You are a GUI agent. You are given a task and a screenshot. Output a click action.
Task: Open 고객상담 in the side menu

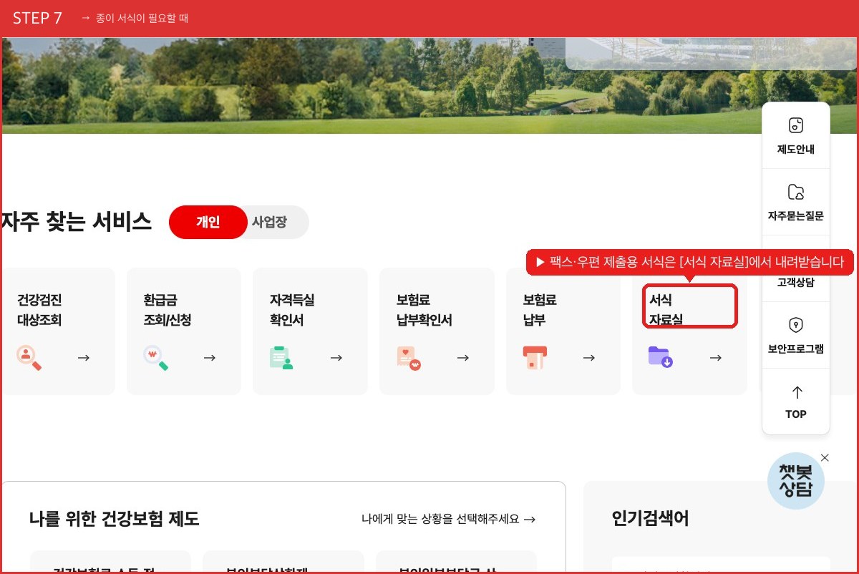(796, 282)
